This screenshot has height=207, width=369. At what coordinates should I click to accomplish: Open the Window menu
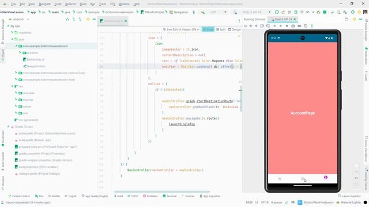click(124, 4)
